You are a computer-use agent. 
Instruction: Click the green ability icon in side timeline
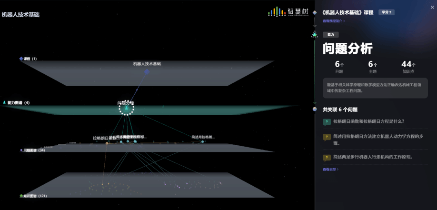pos(315,34)
